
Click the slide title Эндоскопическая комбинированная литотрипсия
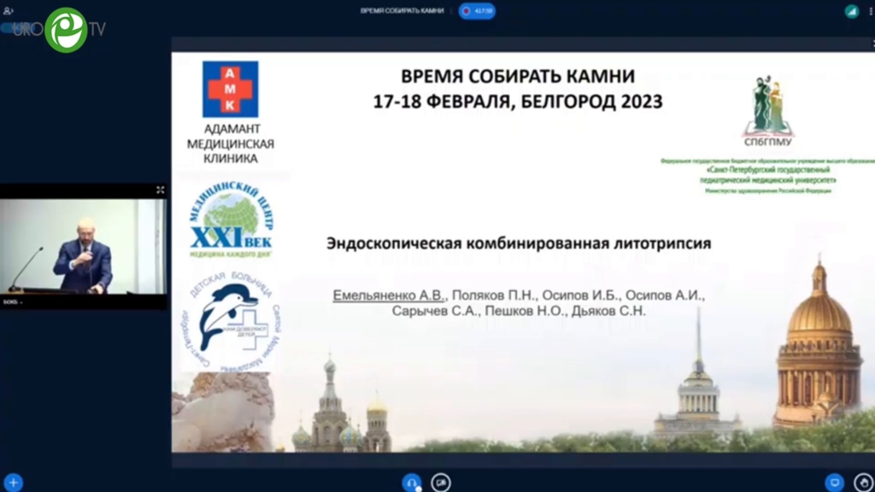click(x=519, y=243)
